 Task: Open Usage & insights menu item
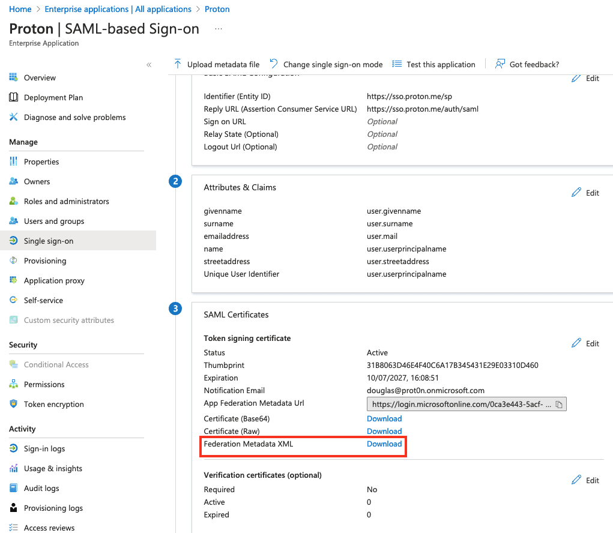(x=53, y=469)
